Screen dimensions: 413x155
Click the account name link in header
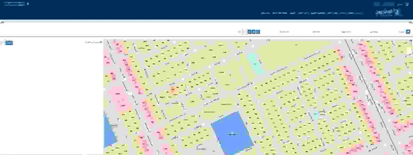coord(15,4)
